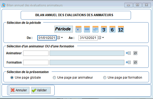Open the Formation selection list icon
153x99 pixels.
pyautogui.click(x=128, y=62)
